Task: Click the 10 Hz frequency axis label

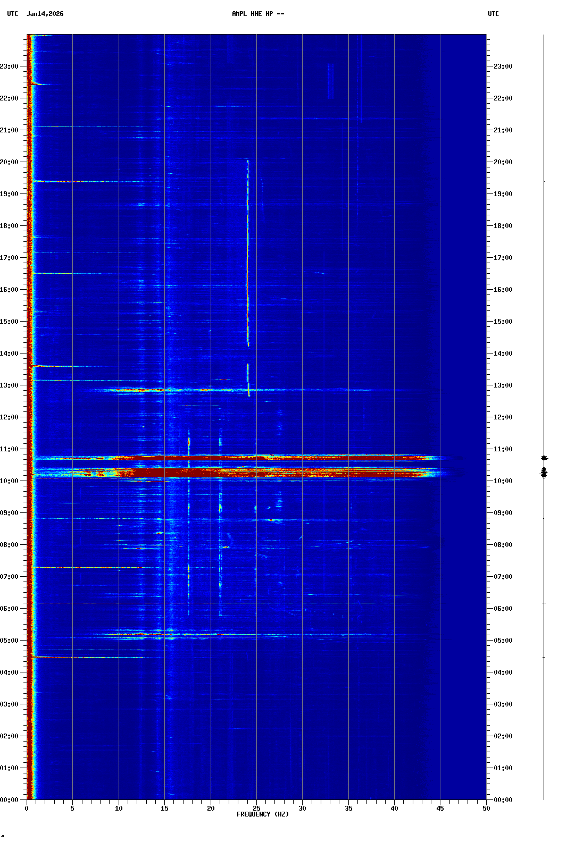Action: [119, 809]
